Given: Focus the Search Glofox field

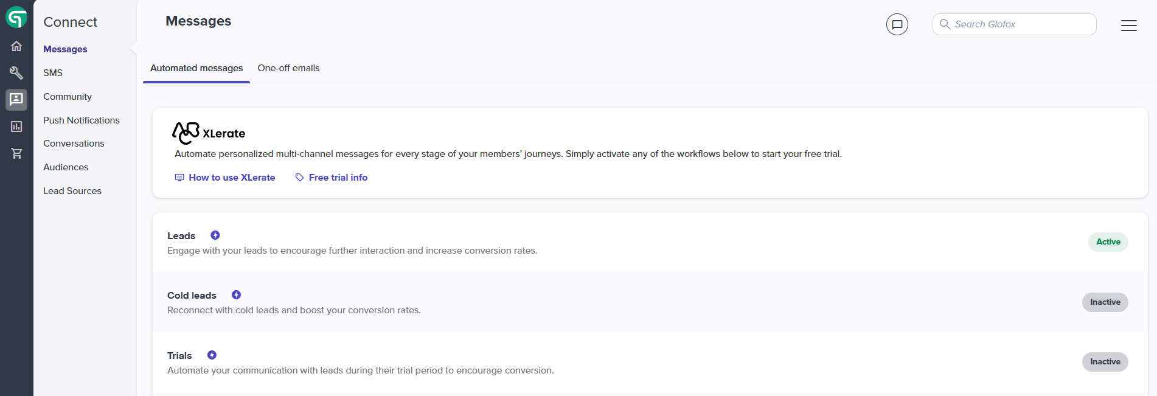Looking at the screenshot, I should 1014,24.
